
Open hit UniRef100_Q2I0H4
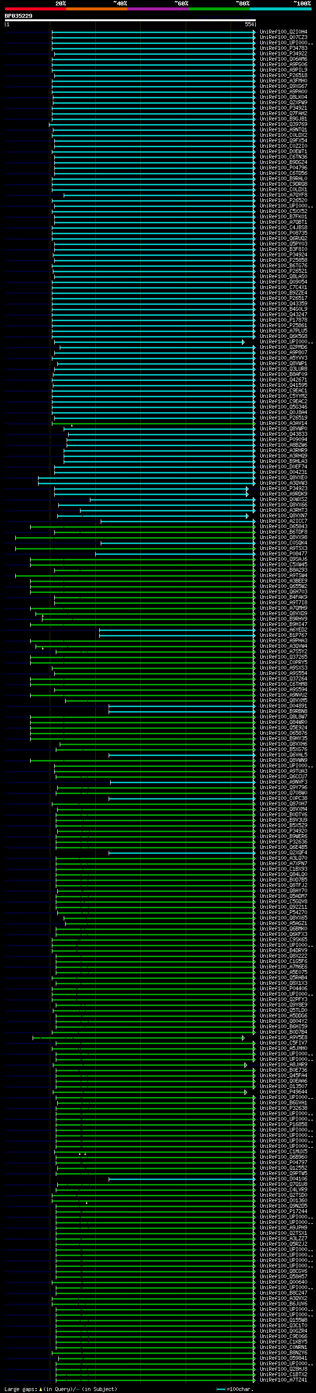[x=283, y=33]
